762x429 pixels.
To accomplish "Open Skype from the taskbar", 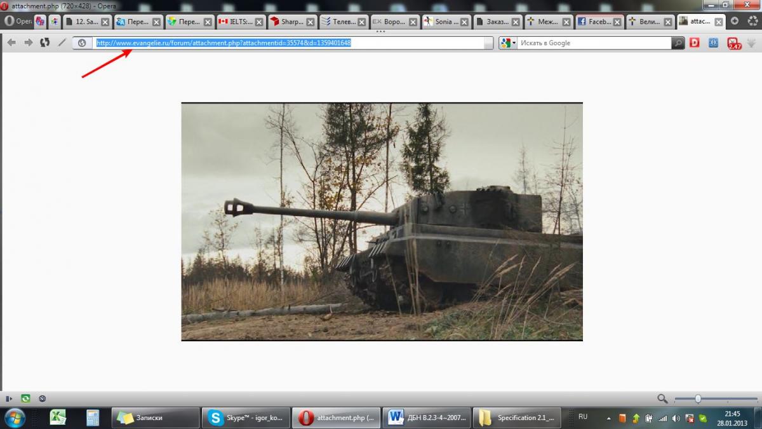I will (246, 418).
